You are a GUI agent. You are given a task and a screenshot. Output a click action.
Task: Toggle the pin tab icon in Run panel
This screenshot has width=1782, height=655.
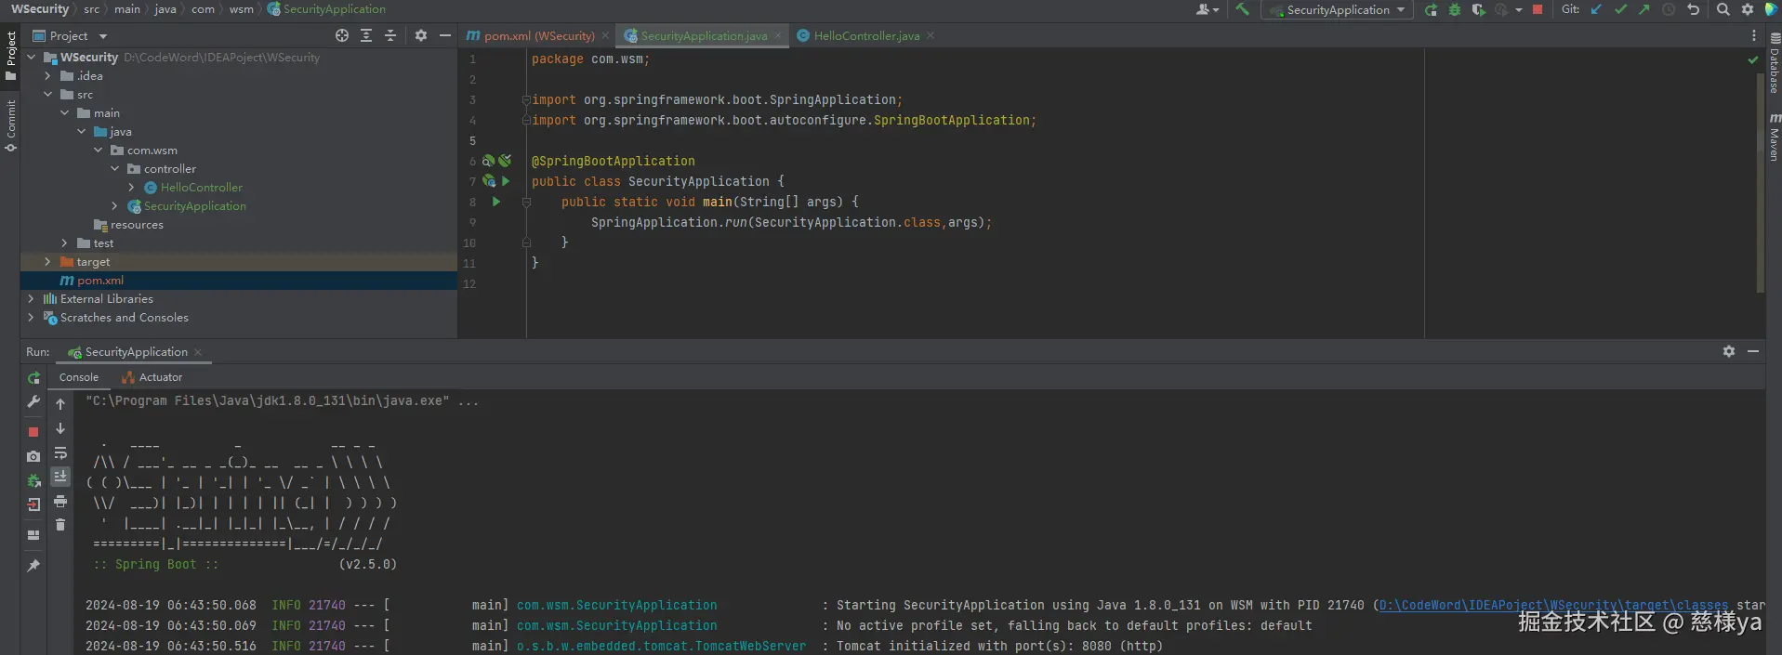(33, 565)
